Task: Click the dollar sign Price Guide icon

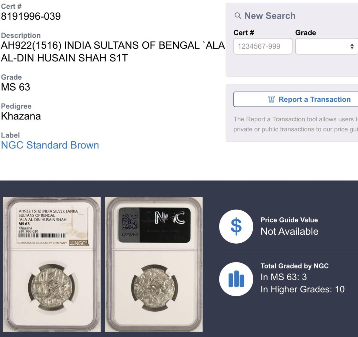Action: (x=236, y=226)
